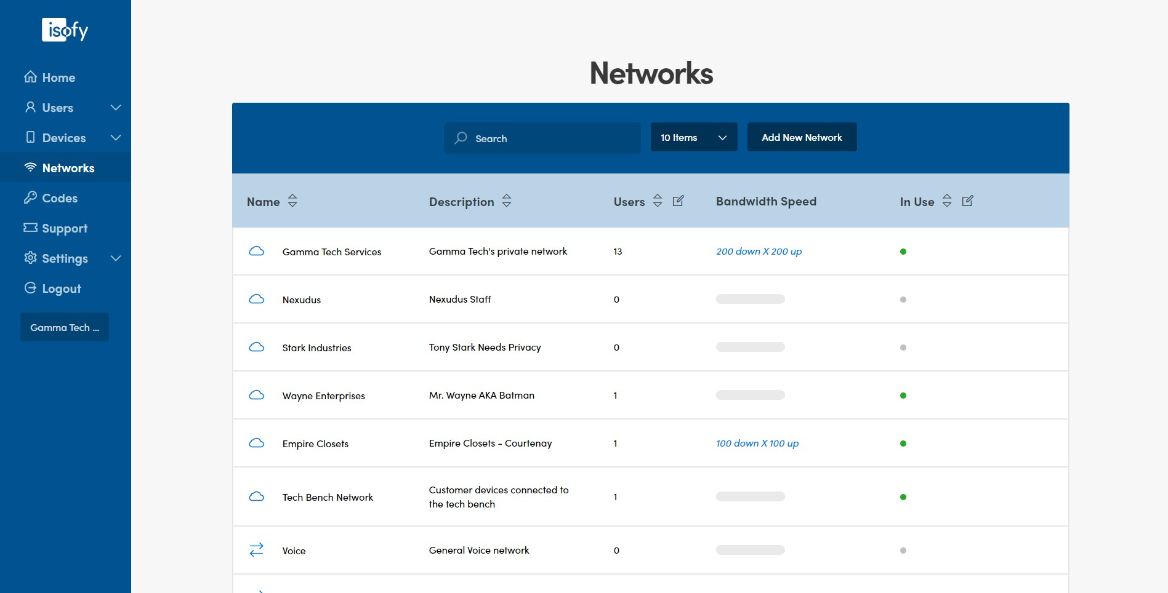Click cloud icon for Tech Bench Network
1168x593 pixels.
click(x=257, y=496)
